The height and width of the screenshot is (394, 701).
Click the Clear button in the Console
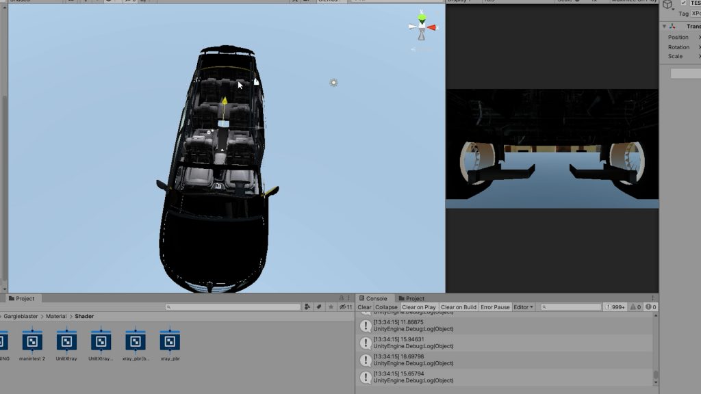pyautogui.click(x=363, y=307)
